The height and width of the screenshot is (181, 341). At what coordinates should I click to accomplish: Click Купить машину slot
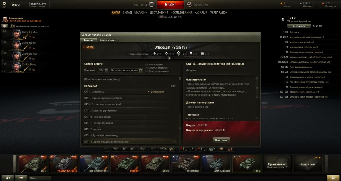click(x=278, y=164)
